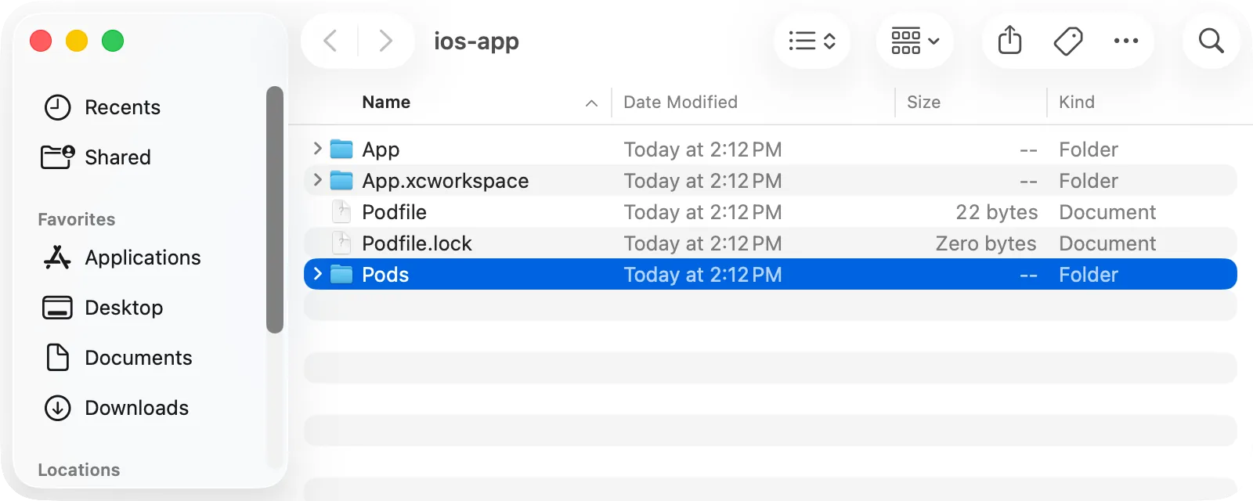Click the Applications icon in sidebar
The width and height of the screenshot is (1253, 501).
tap(57, 257)
